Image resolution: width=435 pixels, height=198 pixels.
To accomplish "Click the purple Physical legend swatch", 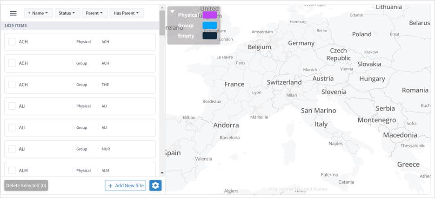I will click(210, 15).
